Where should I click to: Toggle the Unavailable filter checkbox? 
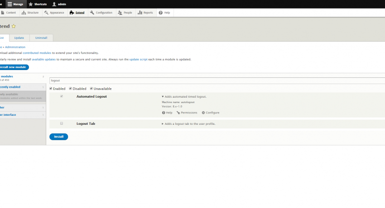(x=91, y=89)
